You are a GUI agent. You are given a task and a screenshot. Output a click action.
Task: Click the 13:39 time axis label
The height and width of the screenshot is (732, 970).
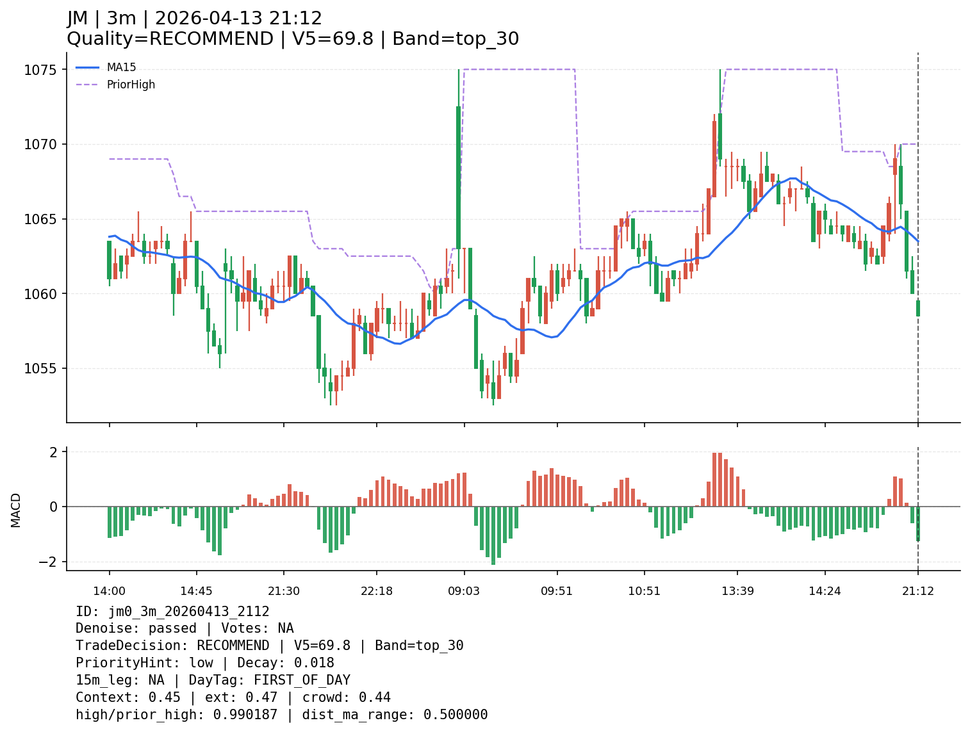(737, 591)
